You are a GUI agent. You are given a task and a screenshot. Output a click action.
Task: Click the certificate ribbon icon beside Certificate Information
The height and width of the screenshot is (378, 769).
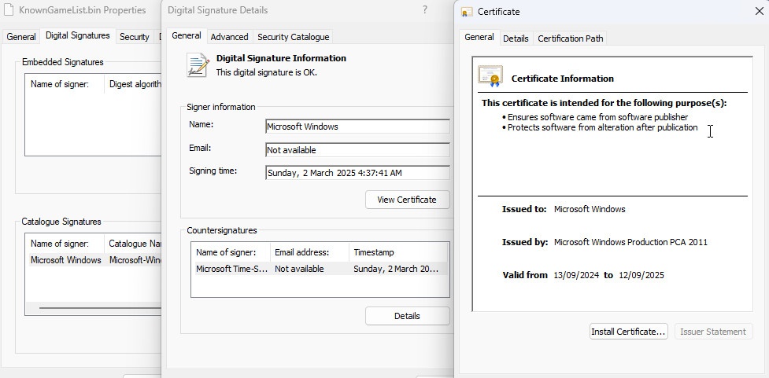pos(490,76)
